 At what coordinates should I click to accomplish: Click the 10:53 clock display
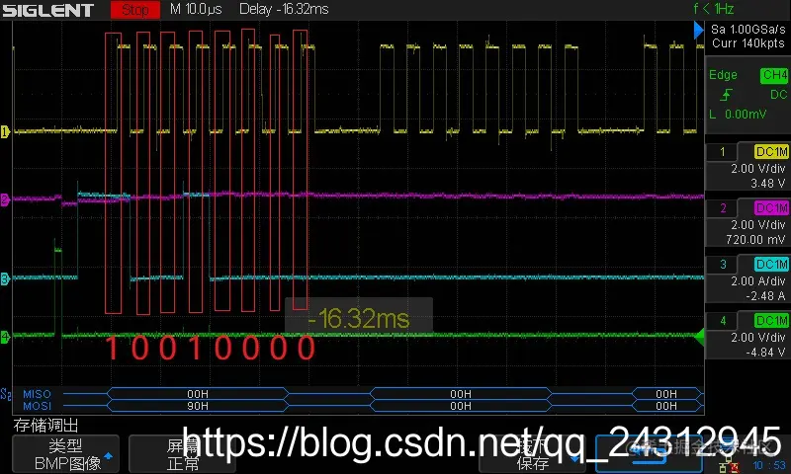[769, 465]
